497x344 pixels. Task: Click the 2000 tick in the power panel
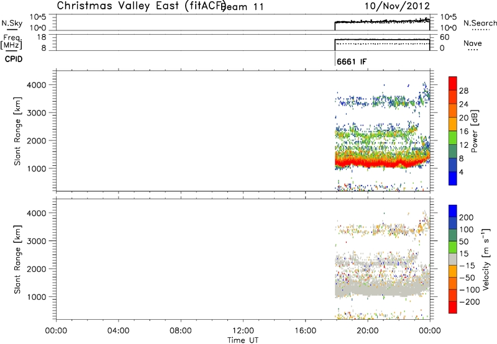(37, 140)
